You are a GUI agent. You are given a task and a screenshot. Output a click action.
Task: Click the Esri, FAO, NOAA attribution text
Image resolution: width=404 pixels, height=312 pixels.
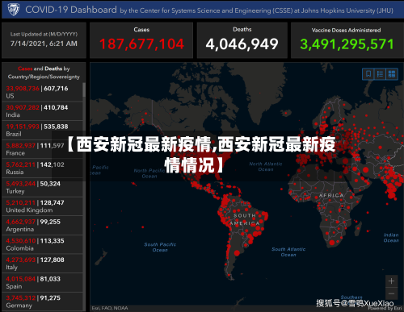click(110, 308)
